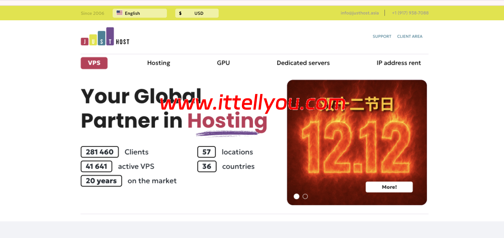This screenshot has height=238, width=504.
Task: Open the English language dropdown
Action: coord(139,13)
